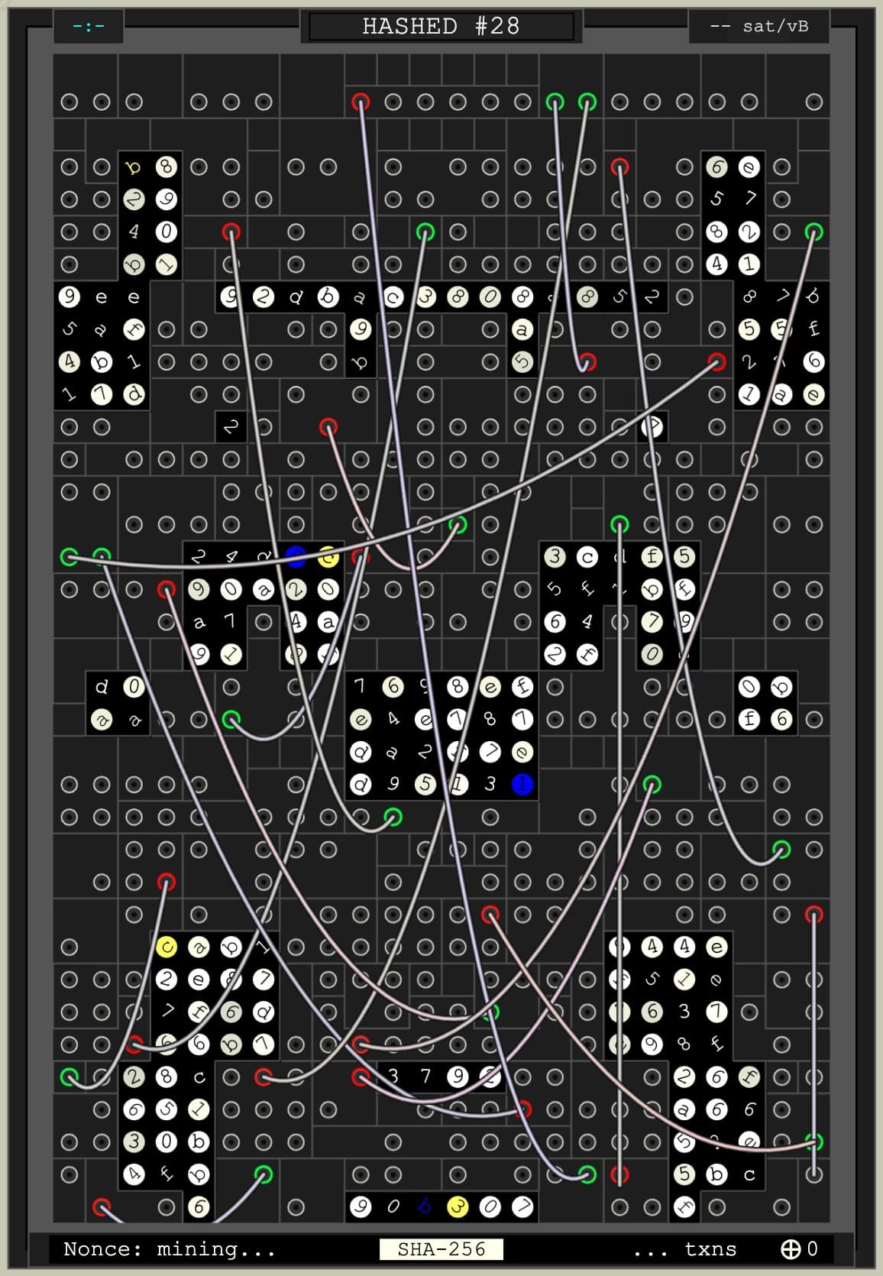Click the yellow 'c' circle in lower-left block
This screenshot has height=1276, width=883.
pos(166,947)
